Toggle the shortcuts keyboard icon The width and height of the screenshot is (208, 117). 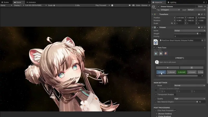point(133,5)
